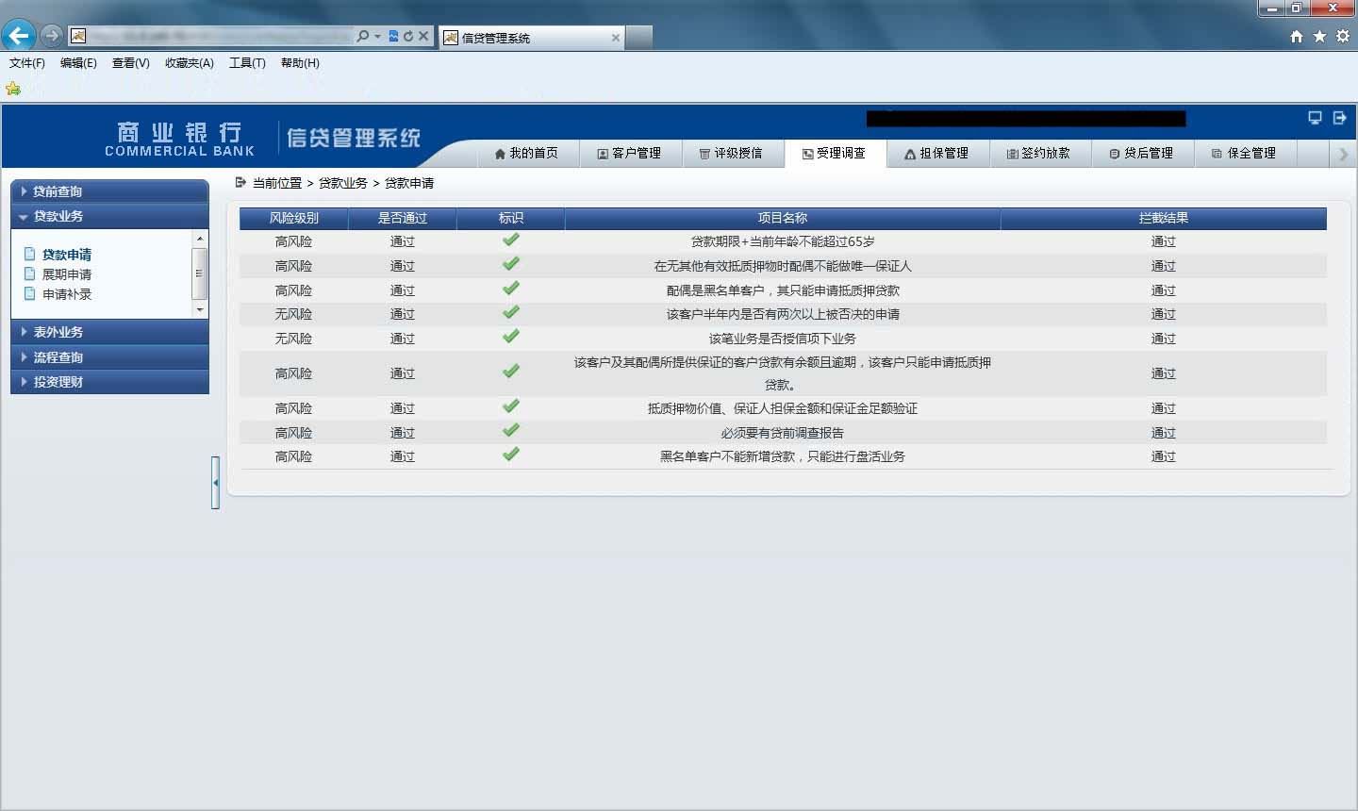Screen dimensions: 1358x811
Task: Switch to 评级授信 tab
Action: (731, 153)
